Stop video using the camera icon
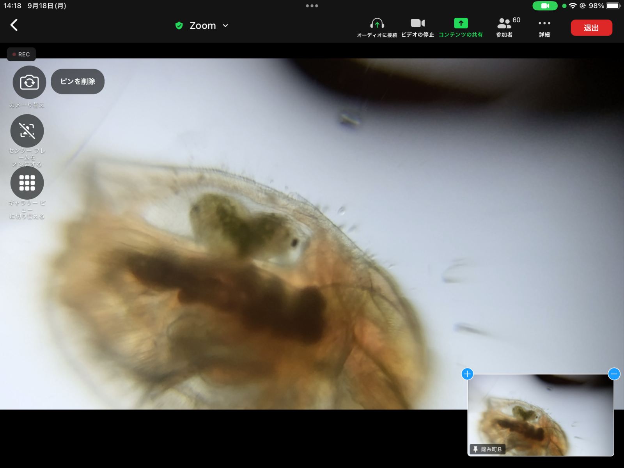The image size is (624, 468). [417, 27]
